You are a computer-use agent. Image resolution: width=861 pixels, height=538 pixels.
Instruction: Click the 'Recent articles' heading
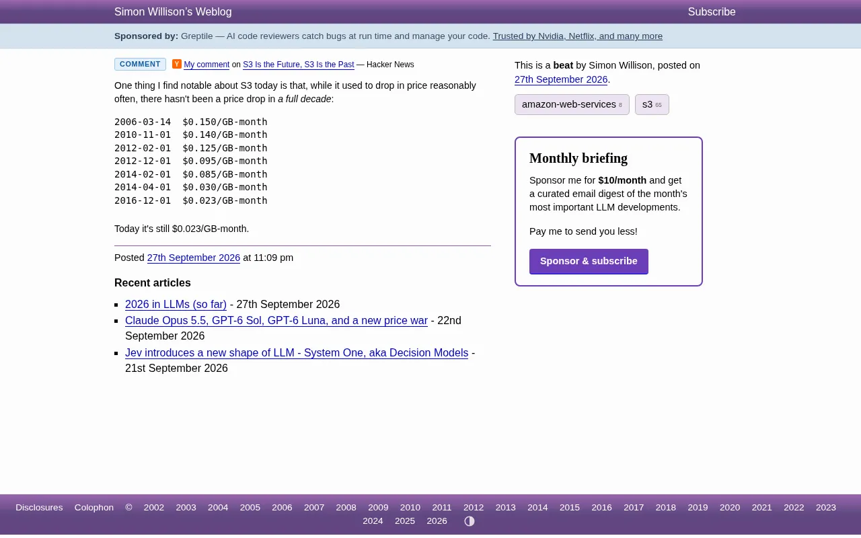[153, 283]
